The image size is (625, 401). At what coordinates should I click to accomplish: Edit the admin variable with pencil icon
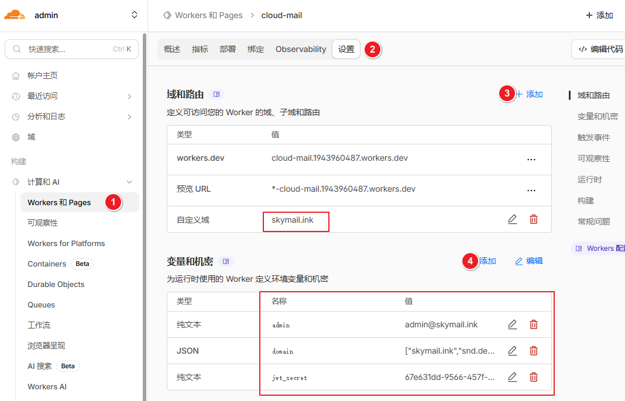point(512,324)
